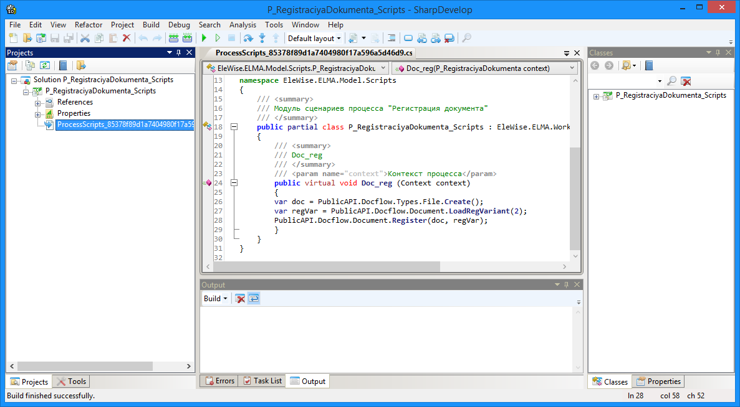Expand P_RegistraciyaDokumenta_Scripts in Classes tree
Viewport: 740px width, 407px height.
(597, 96)
